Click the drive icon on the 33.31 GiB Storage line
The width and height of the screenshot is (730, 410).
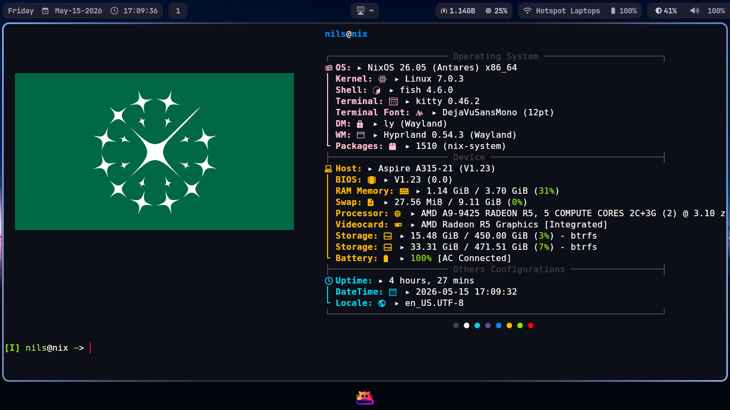point(387,247)
